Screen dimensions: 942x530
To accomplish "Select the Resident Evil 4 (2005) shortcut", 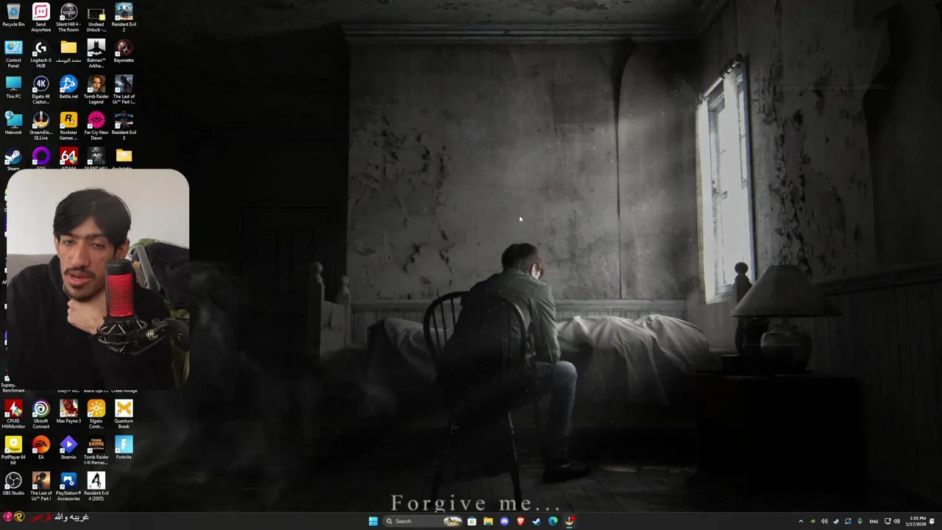I will click(96, 487).
